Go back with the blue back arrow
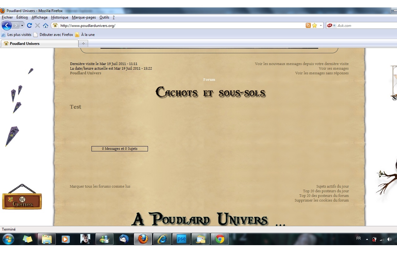The image size is (397, 256). (x=7, y=25)
